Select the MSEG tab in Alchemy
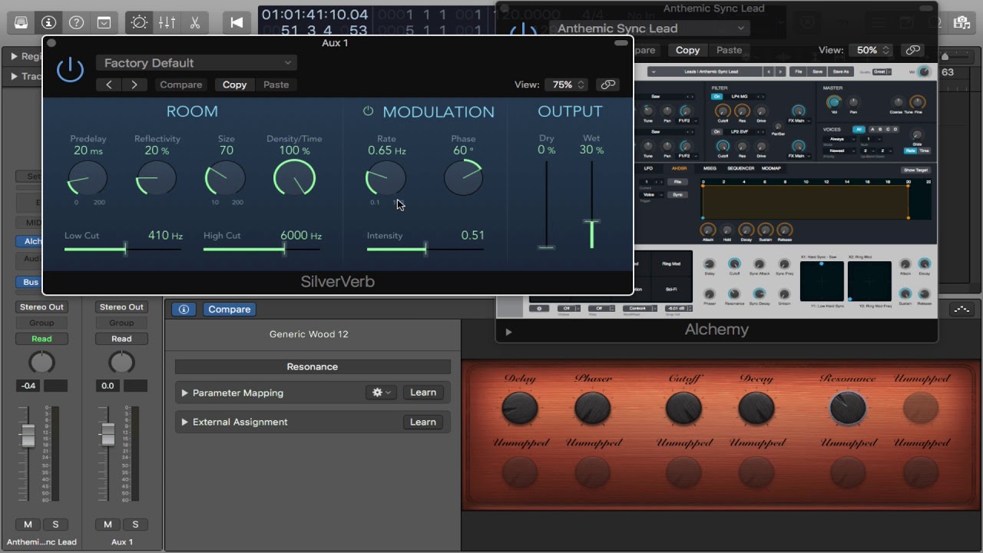The width and height of the screenshot is (983, 553). click(x=710, y=168)
